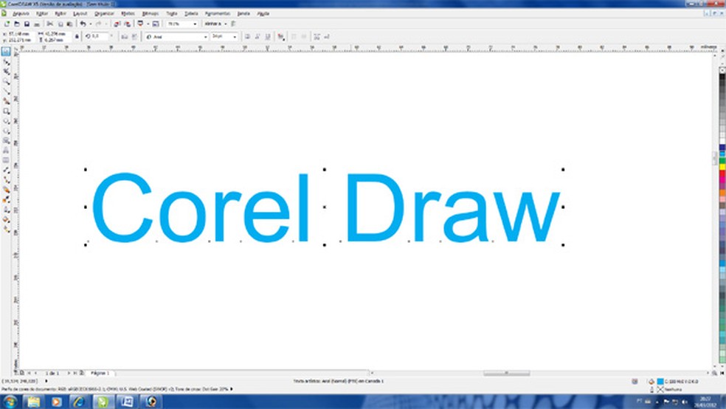Open the Outline Pen tool flyout

pos(6,210)
